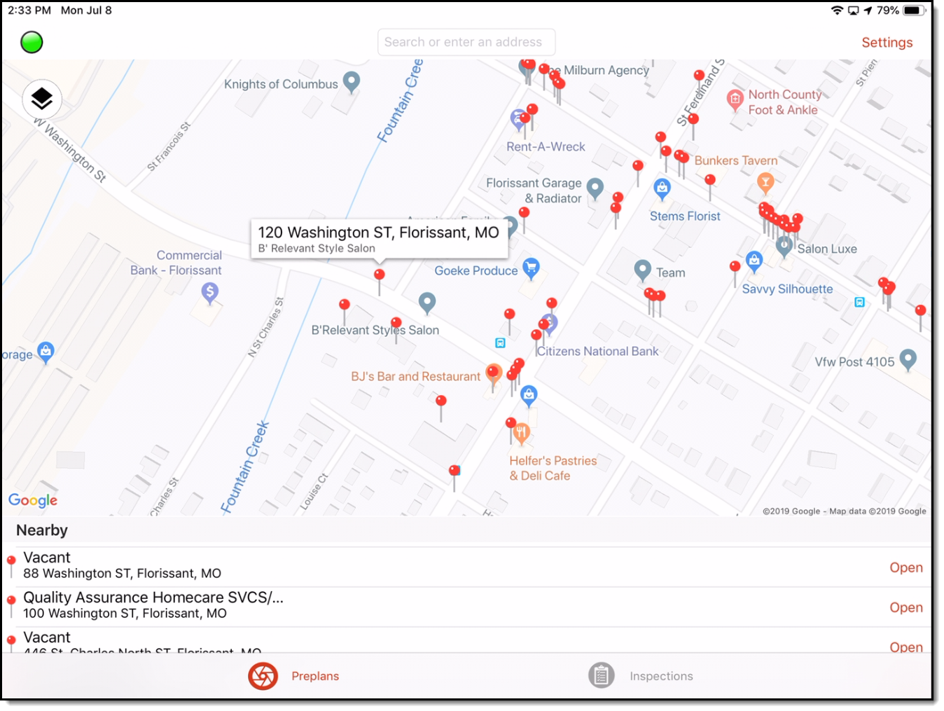Image resolution: width=944 pixels, height=711 pixels.
Task: Tap the Commercial Bank dollar marker
Action: point(210,292)
